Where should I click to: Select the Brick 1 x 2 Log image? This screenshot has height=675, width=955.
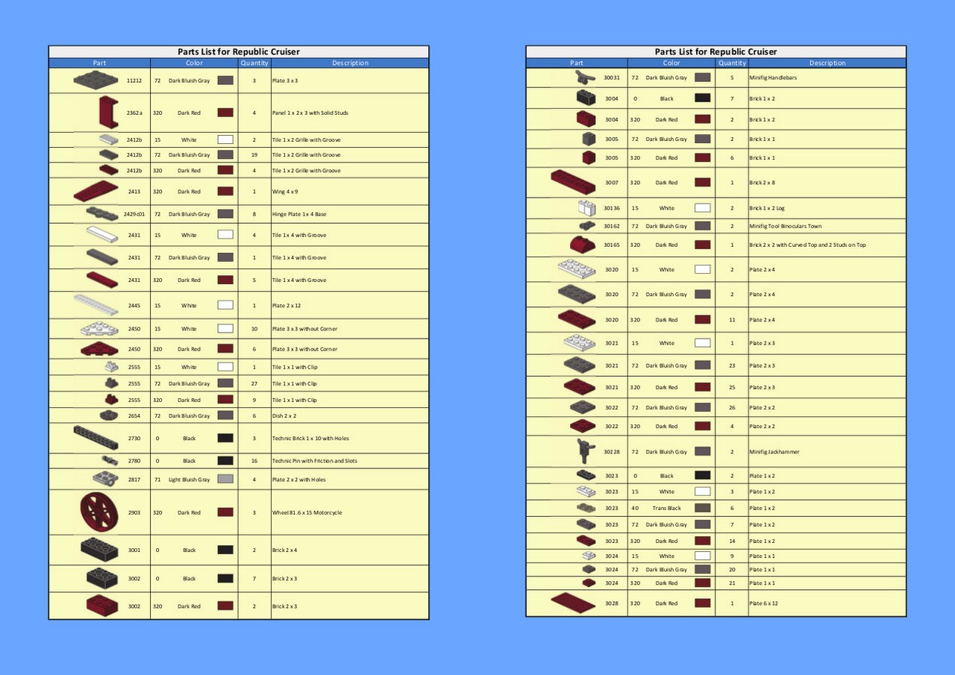586,208
